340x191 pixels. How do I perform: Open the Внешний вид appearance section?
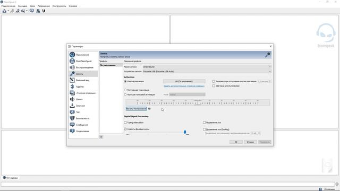tap(83, 80)
